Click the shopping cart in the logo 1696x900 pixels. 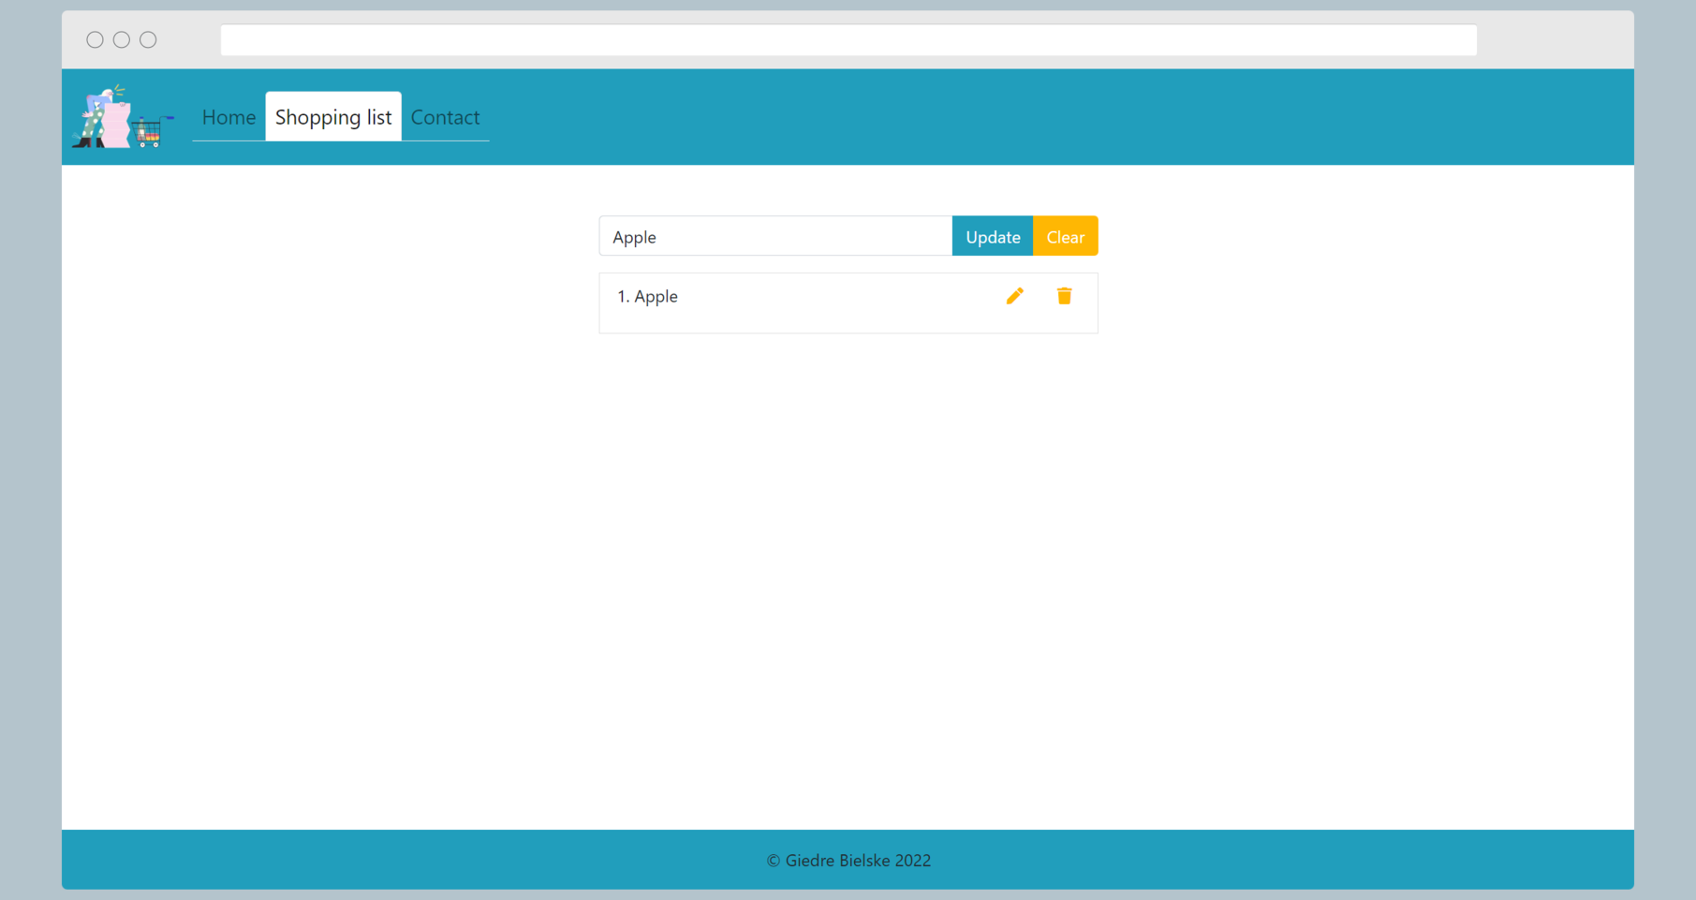tap(150, 133)
